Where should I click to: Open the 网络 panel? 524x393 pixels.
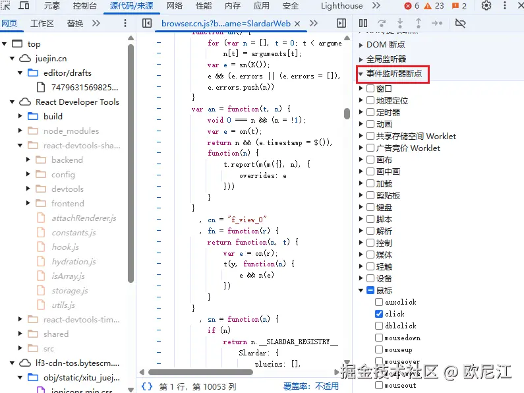[175, 6]
